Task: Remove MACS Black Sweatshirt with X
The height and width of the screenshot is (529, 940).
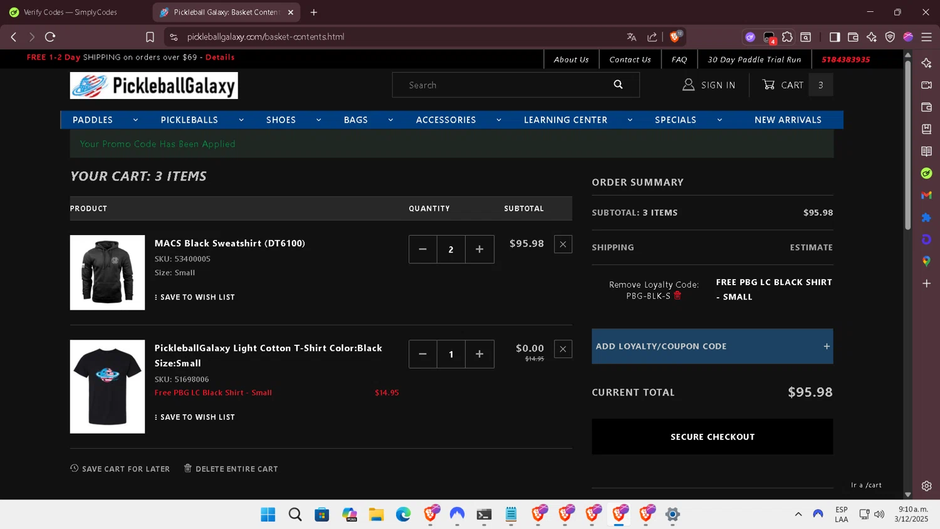Action: 563,244
